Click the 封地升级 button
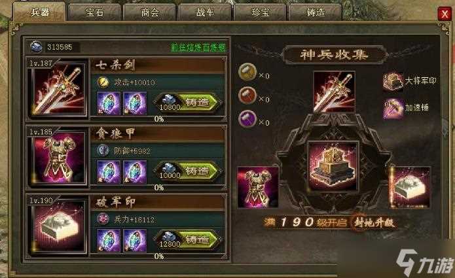This screenshot has width=455, height=278. pyautogui.click(x=374, y=222)
